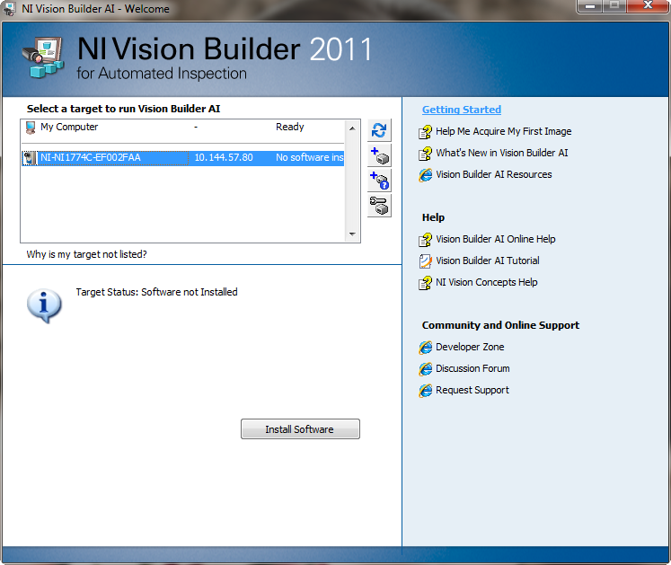Open Vision Builder AI Resources link
This screenshot has width=671, height=565.
(x=493, y=174)
